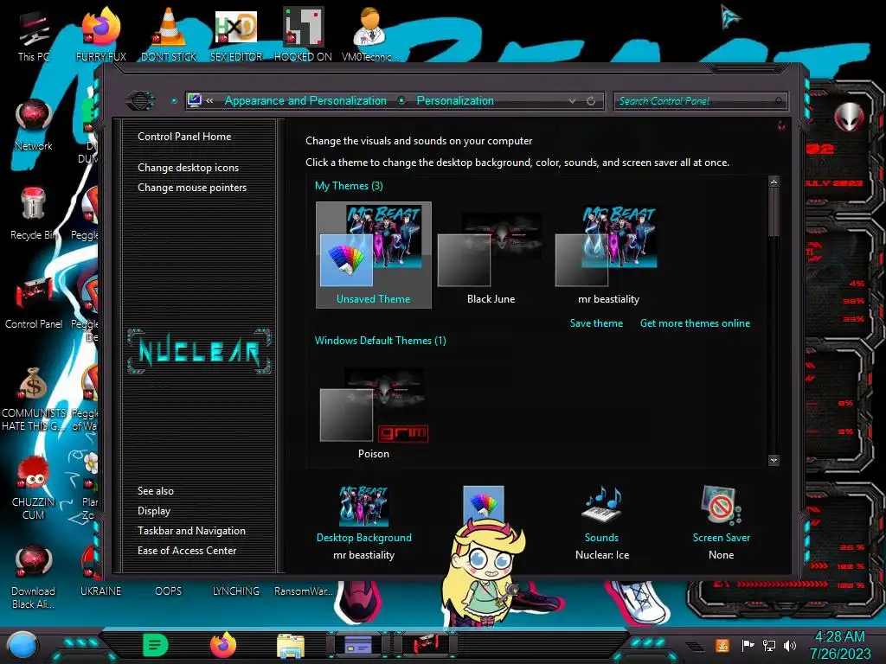Open SEX EDITOR HxD shortcut
Image resolution: width=886 pixels, height=664 pixels.
(236, 34)
